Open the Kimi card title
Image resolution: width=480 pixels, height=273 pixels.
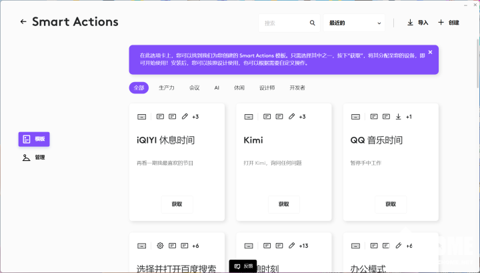pos(253,140)
